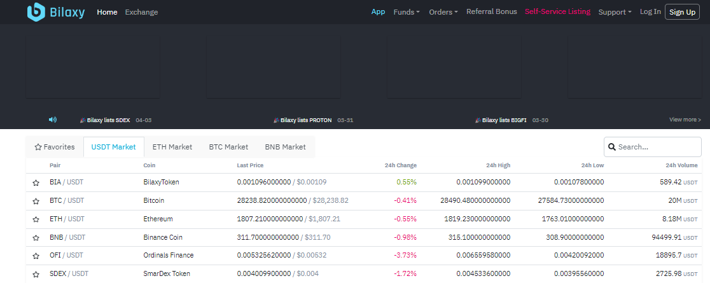Expand the Orders dropdown menu
Image resolution: width=710 pixels, height=283 pixels.
(x=443, y=12)
